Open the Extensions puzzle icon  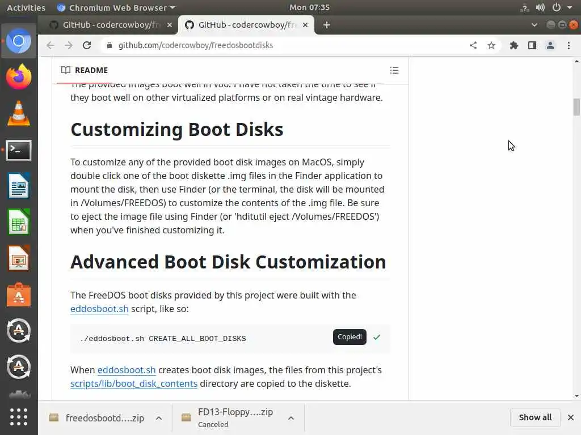pyautogui.click(x=513, y=45)
